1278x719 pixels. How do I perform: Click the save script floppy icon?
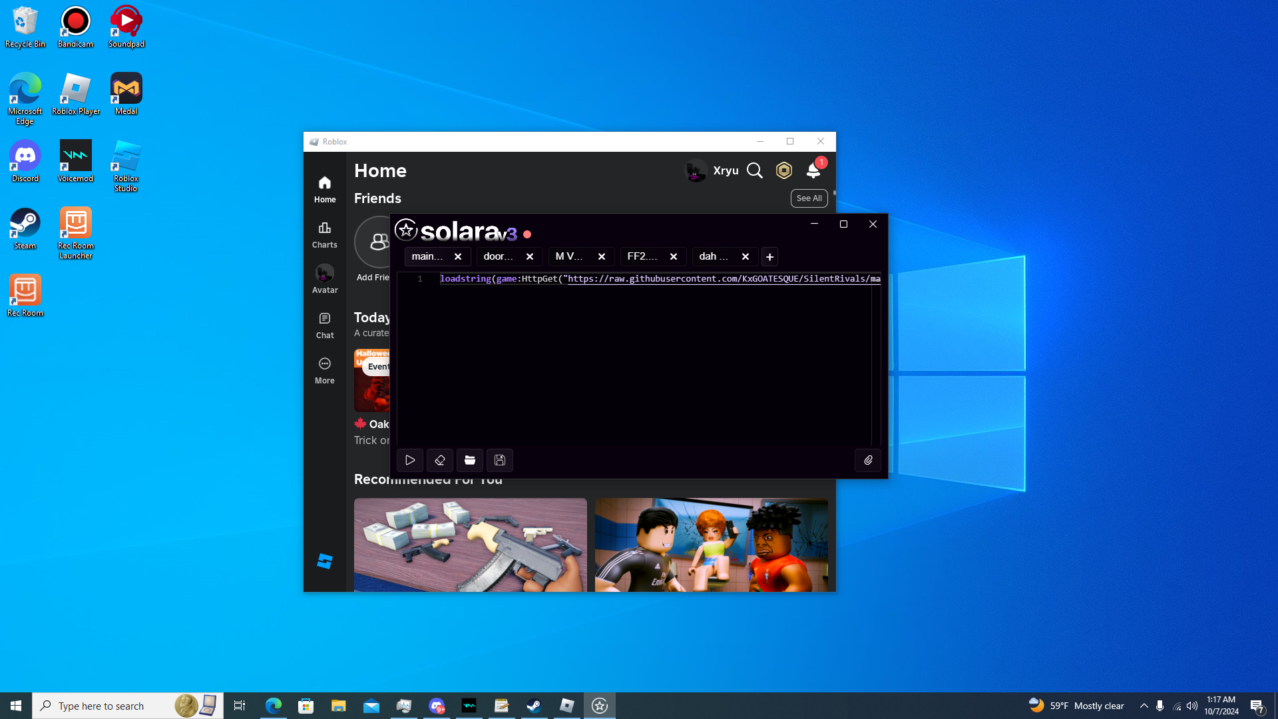pyautogui.click(x=500, y=460)
